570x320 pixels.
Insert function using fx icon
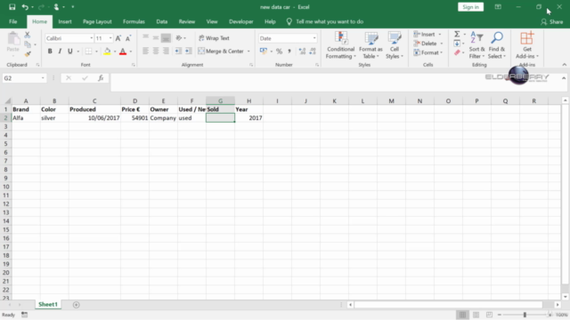pyautogui.click(x=101, y=78)
